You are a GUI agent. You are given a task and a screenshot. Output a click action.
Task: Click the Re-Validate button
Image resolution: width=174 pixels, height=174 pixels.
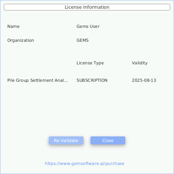(66, 140)
